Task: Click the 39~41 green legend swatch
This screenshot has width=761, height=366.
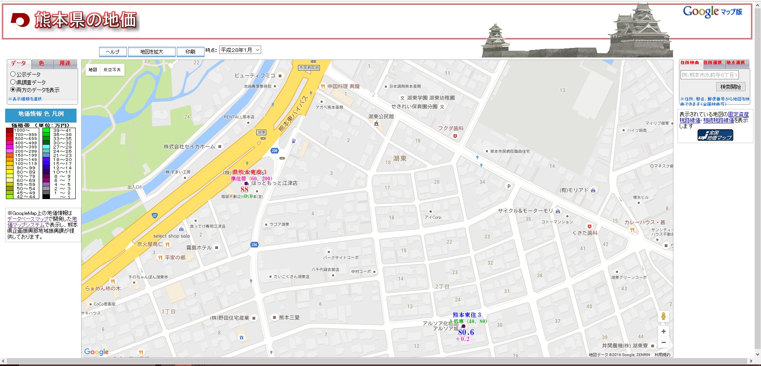Action: click(x=46, y=130)
